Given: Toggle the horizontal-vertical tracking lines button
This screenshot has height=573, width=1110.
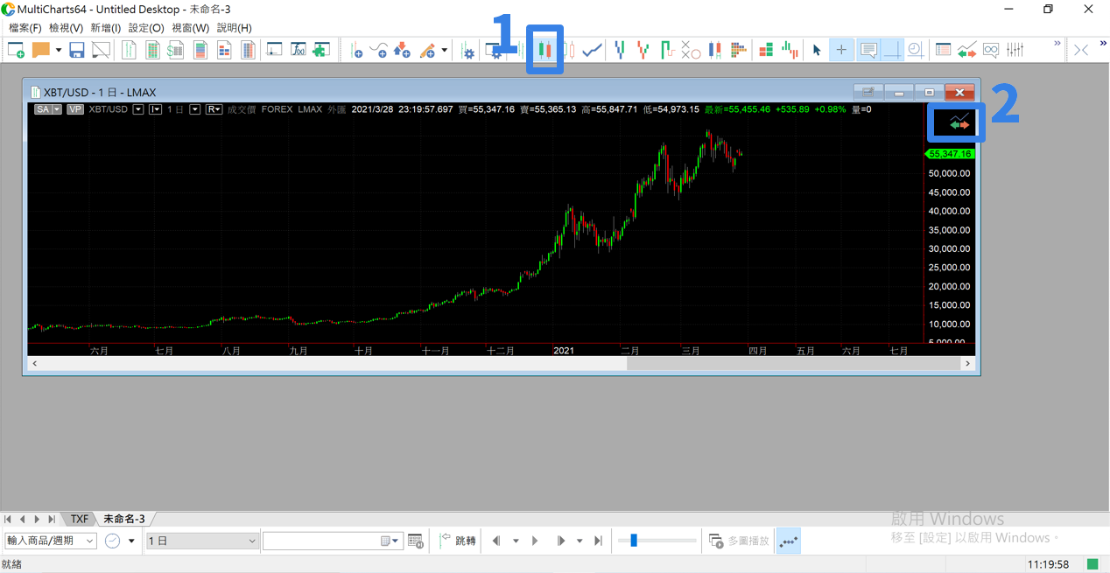Looking at the screenshot, I should tap(892, 50).
